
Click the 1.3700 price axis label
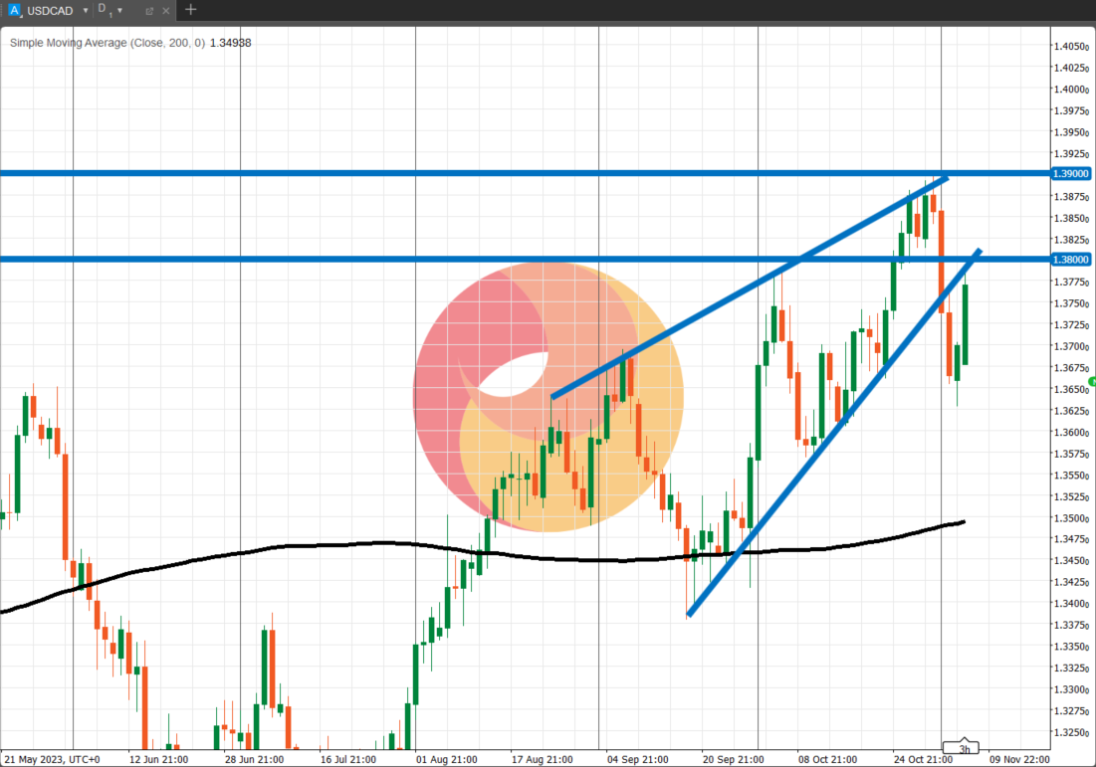[1071, 346]
